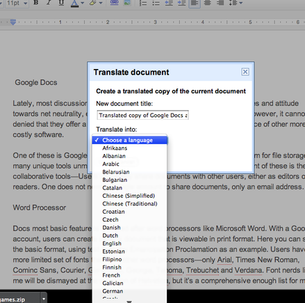Select Finnish as translation language
Image resolution: width=305 pixels, height=303 pixels.
(x=130, y=267)
